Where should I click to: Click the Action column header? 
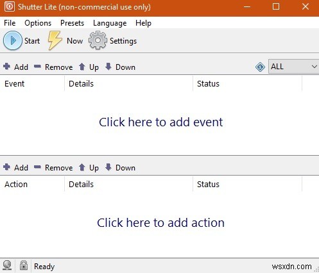tap(32, 185)
